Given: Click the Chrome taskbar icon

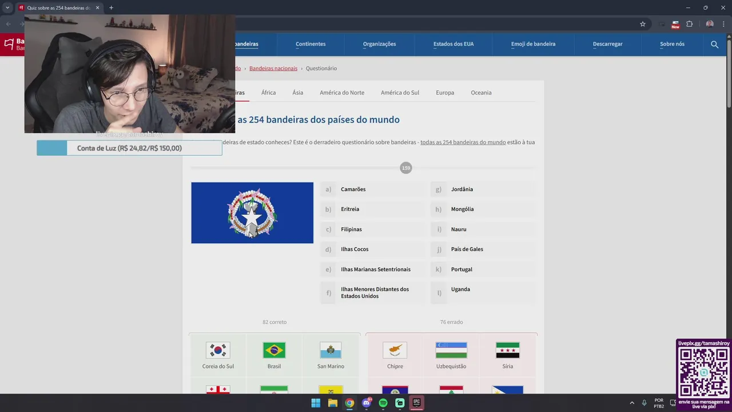Looking at the screenshot, I should [x=349, y=403].
